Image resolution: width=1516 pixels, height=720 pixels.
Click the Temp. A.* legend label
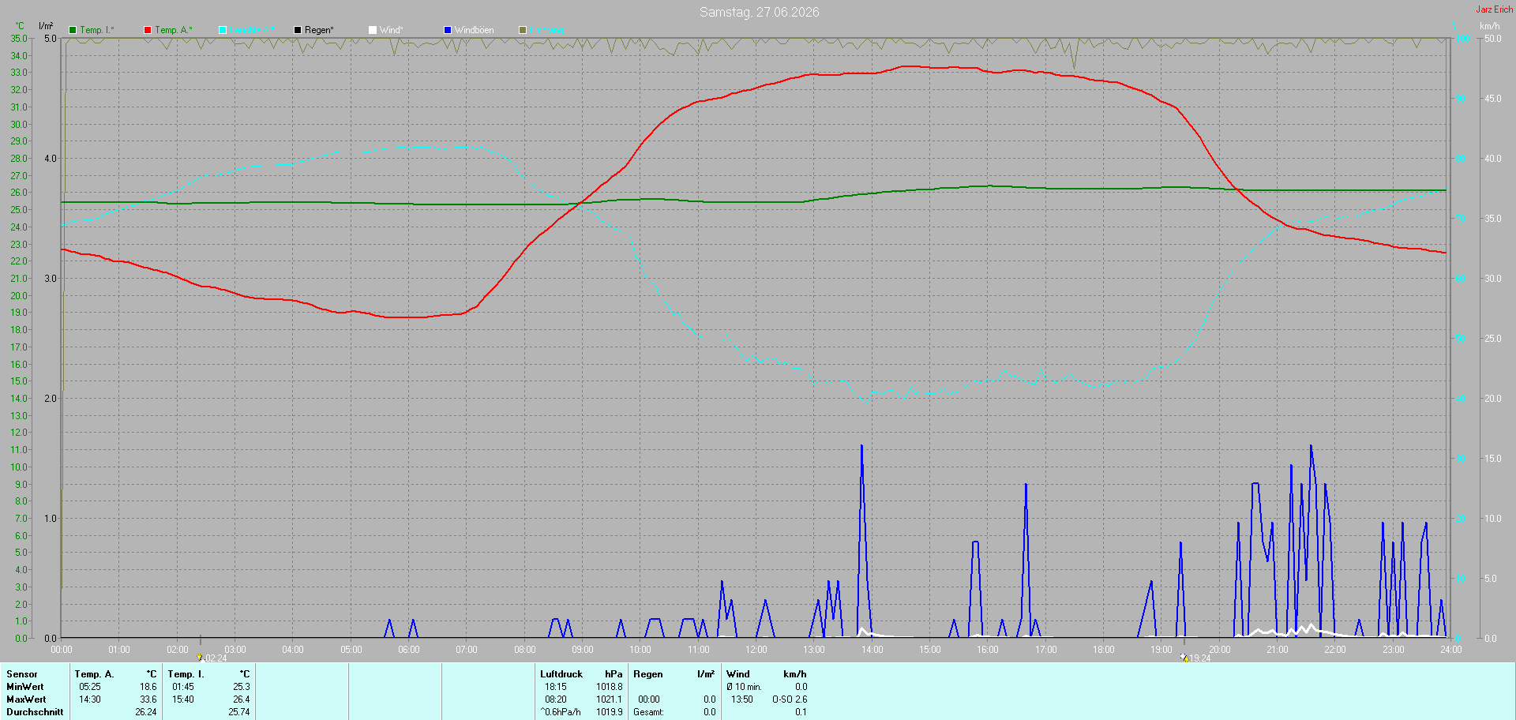[x=174, y=30]
